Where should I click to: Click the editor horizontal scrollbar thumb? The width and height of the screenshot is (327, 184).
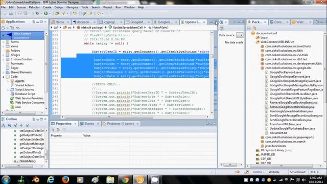pos(109,117)
